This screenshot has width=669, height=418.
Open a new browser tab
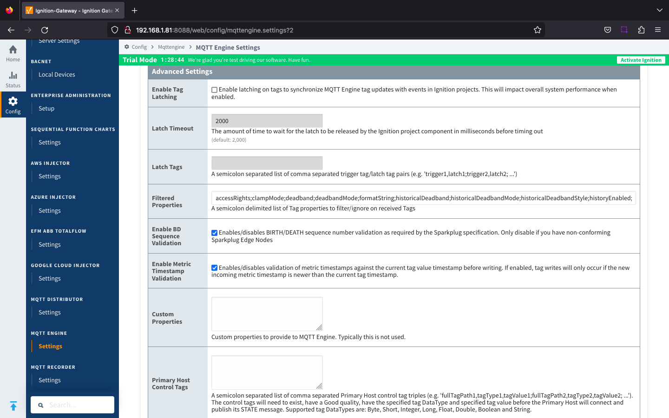click(x=135, y=10)
